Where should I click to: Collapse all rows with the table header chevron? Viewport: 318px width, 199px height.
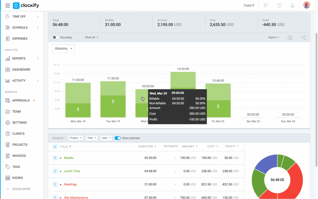[x=55, y=146]
